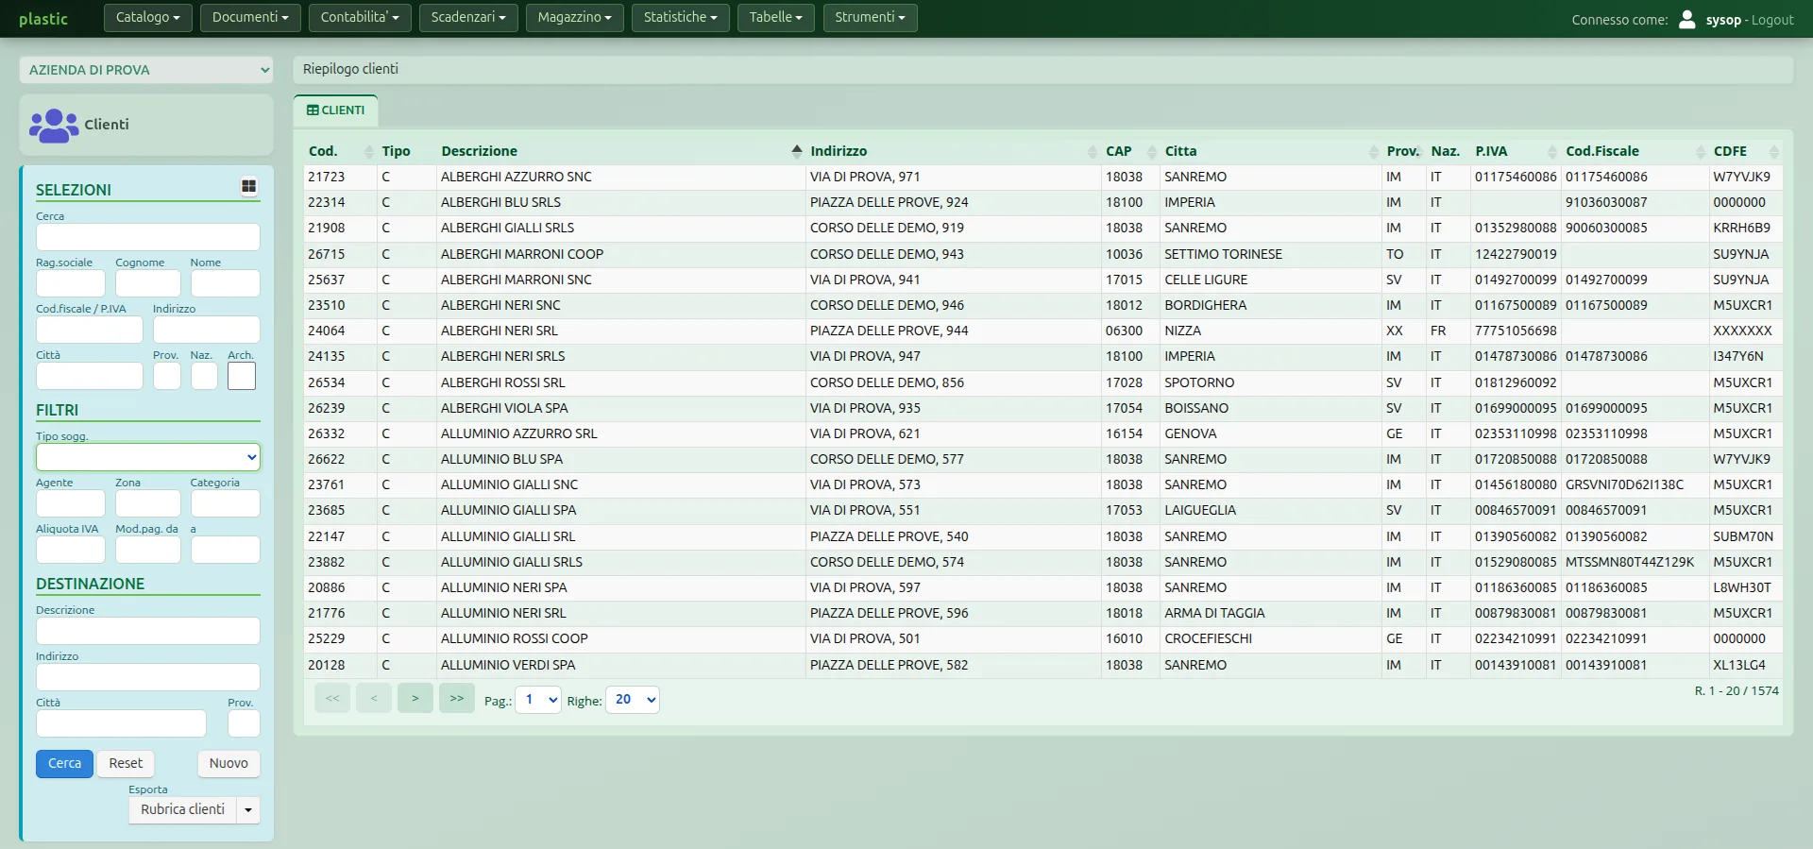This screenshot has width=1813, height=849.
Task: Sort by the Cod. column arrows
Action: (x=369, y=151)
